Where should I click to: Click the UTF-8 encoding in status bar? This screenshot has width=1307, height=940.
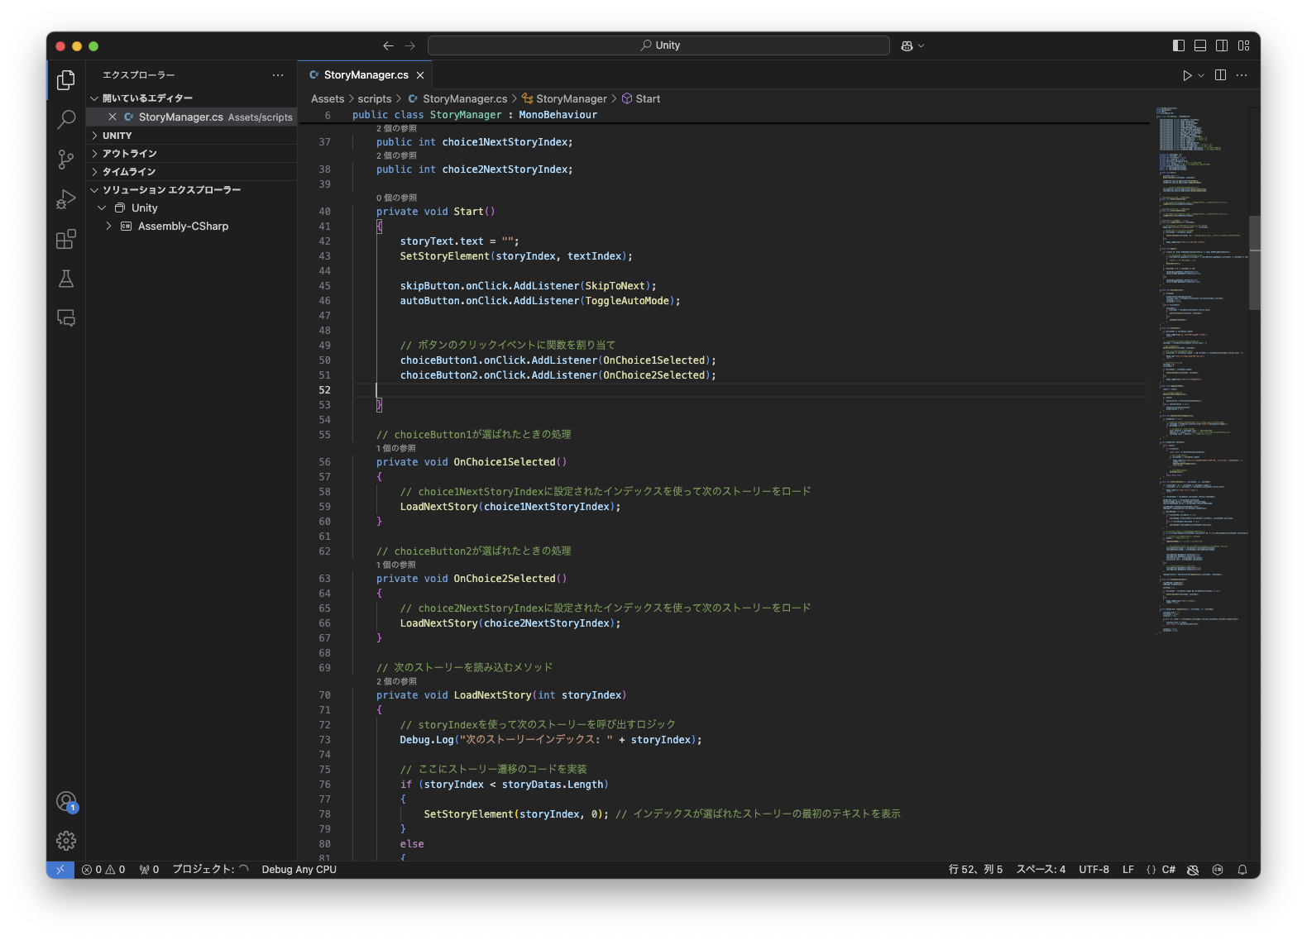(1094, 870)
